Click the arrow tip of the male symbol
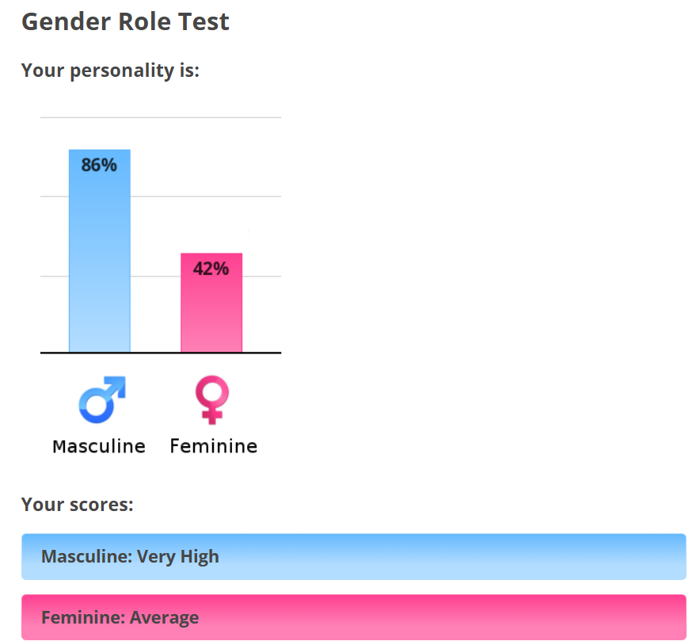The image size is (700, 641). pos(118,383)
